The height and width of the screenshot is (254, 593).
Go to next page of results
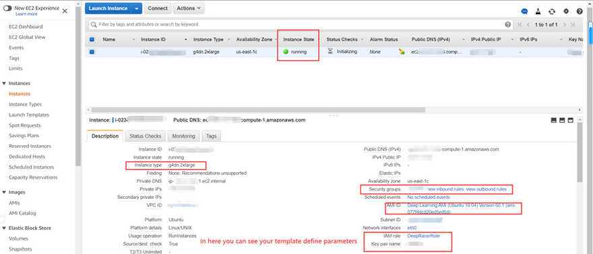pyautogui.click(x=564, y=24)
